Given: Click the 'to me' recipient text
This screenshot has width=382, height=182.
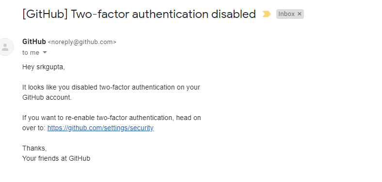Looking at the screenshot, I should 31,53.
